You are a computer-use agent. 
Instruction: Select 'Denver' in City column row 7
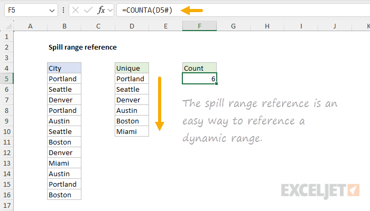[64, 100]
